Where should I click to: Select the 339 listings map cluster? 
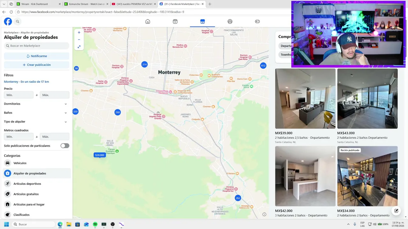click(76, 112)
